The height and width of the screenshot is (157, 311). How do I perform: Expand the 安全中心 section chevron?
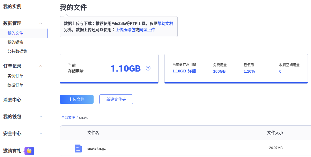[41, 134]
